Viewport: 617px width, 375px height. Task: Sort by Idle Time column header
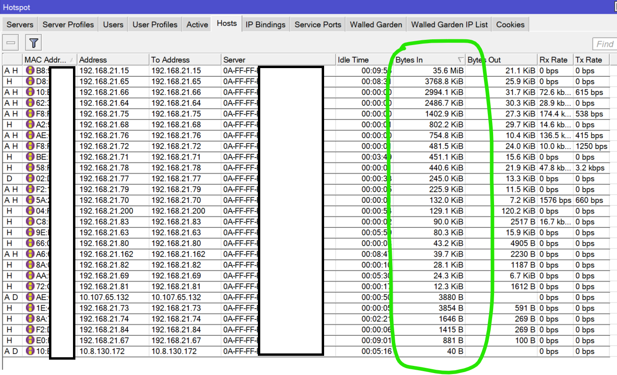pos(364,60)
